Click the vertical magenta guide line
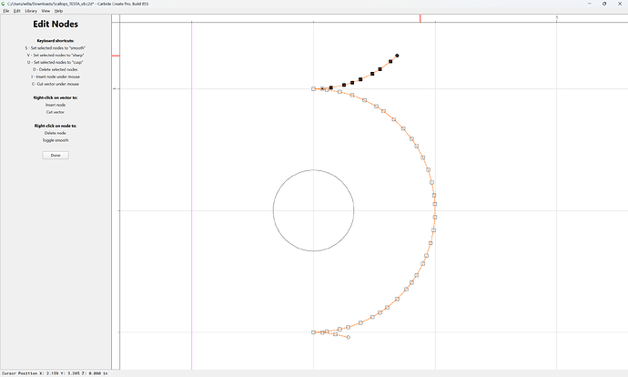The image size is (628, 377). (191, 200)
